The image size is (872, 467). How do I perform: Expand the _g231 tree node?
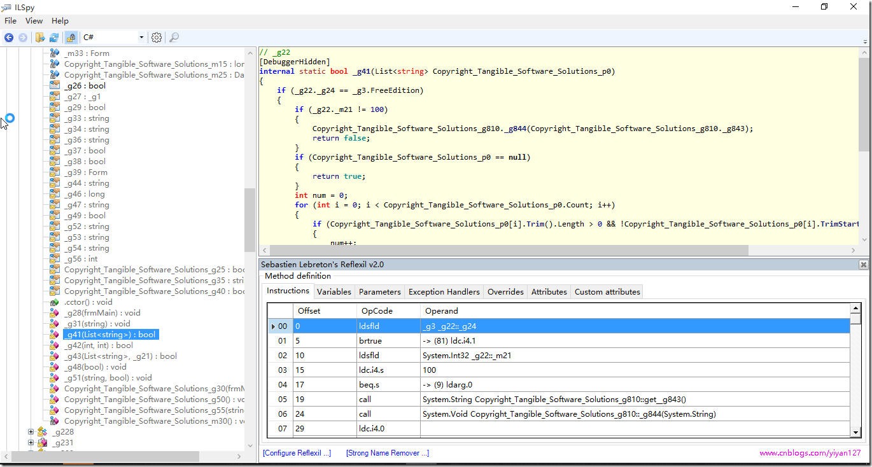[x=31, y=443]
